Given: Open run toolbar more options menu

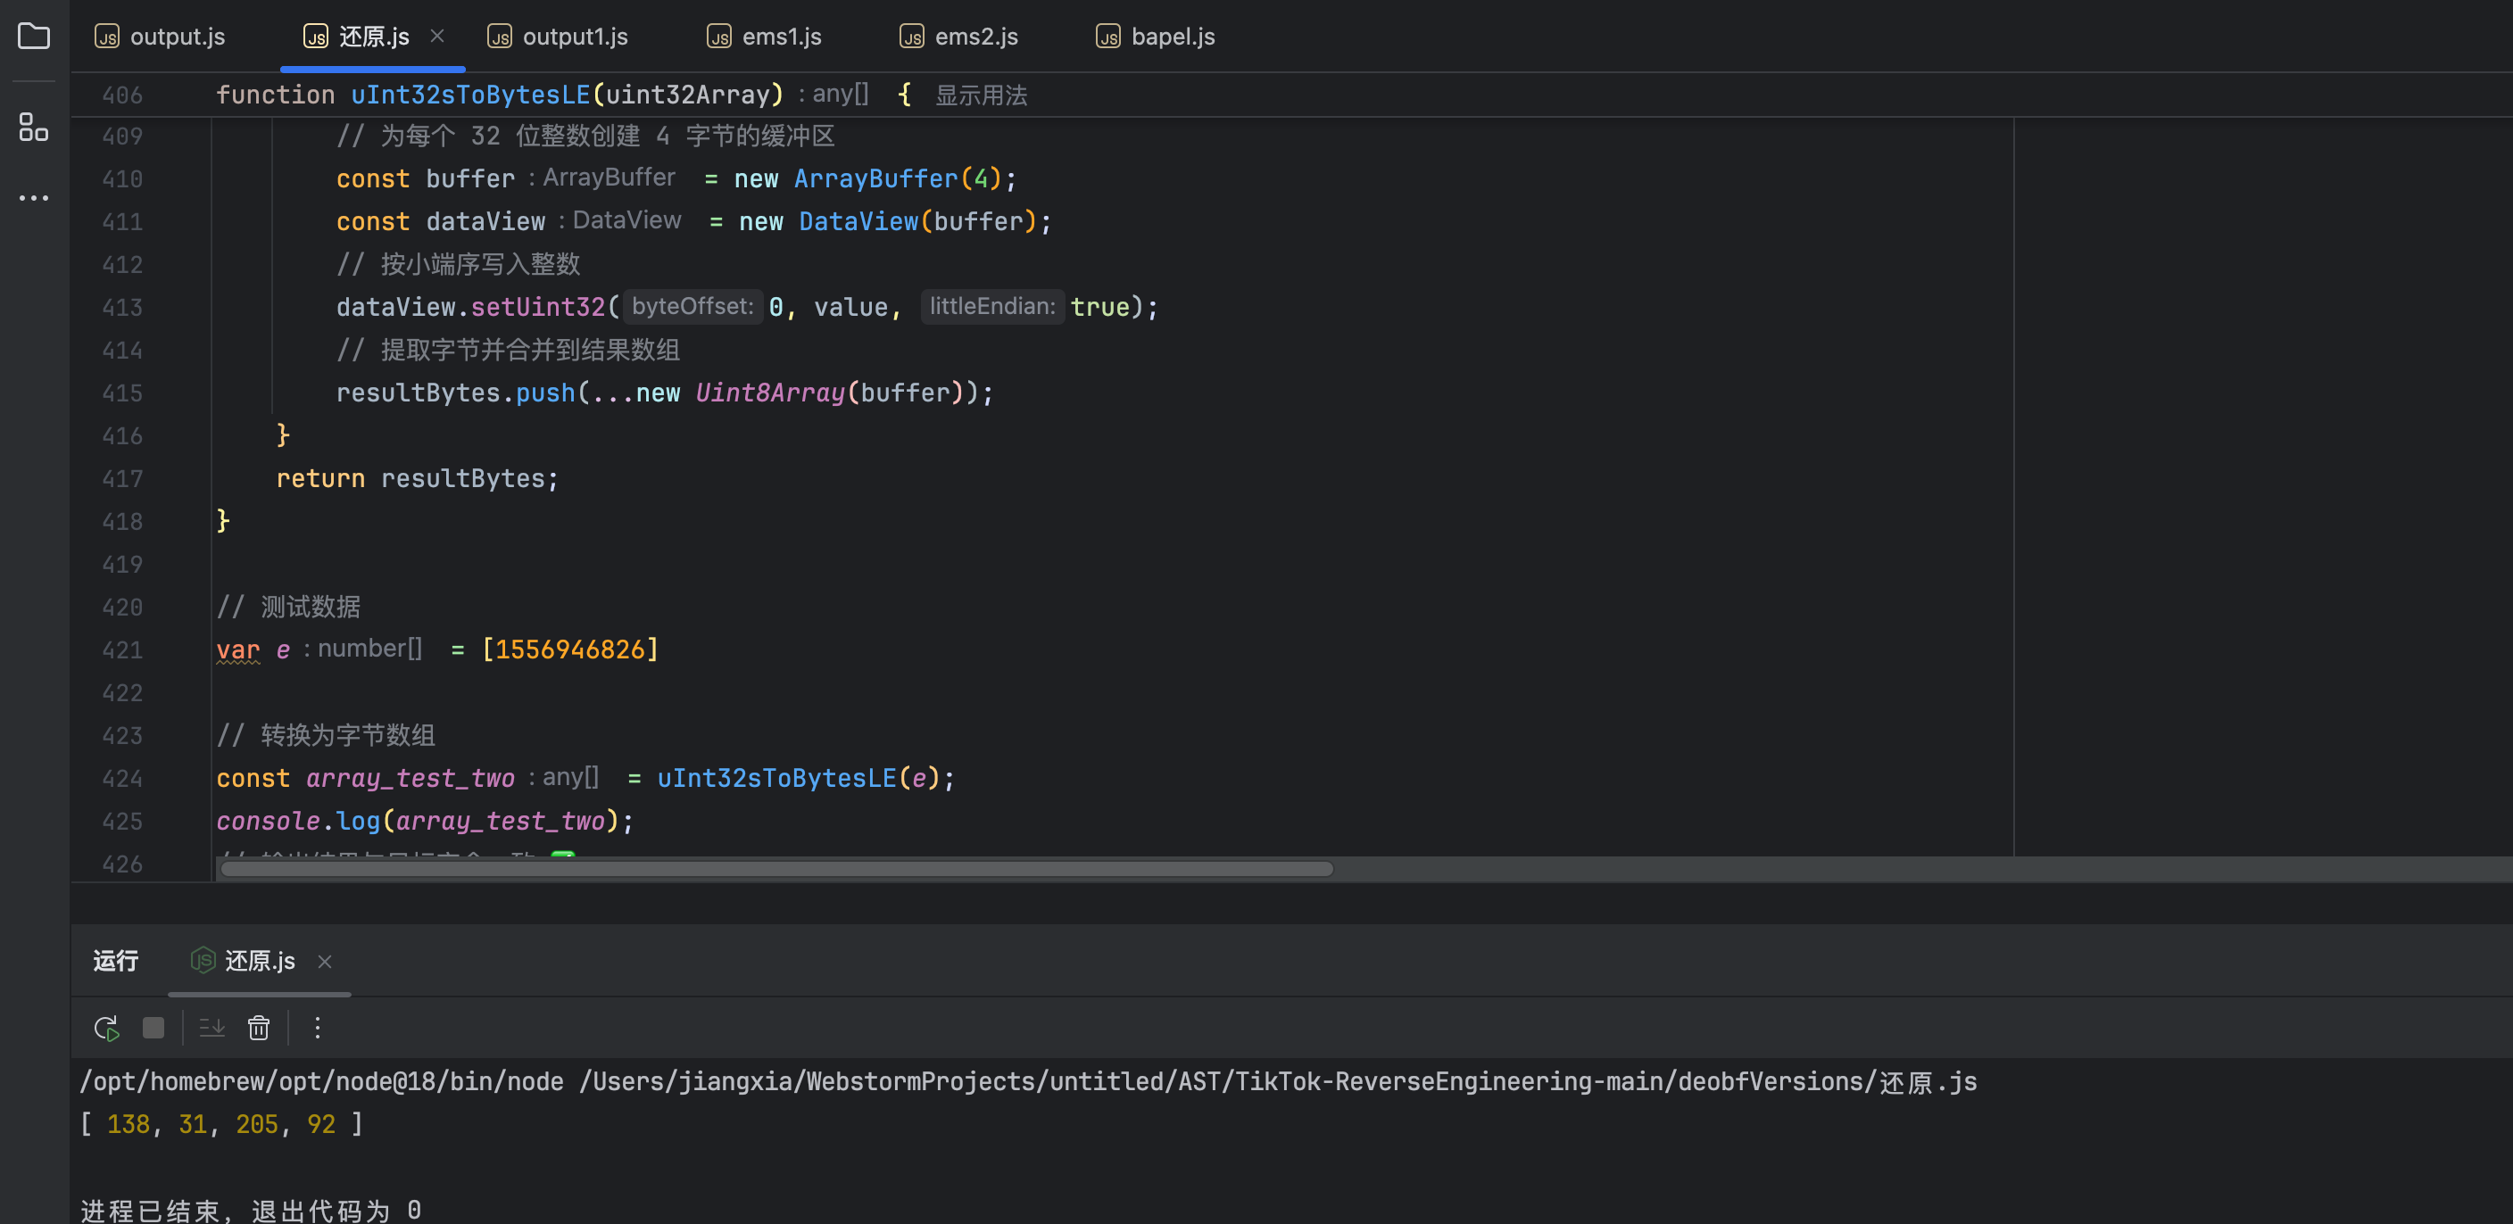Looking at the screenshot, I should (317, 1028).
